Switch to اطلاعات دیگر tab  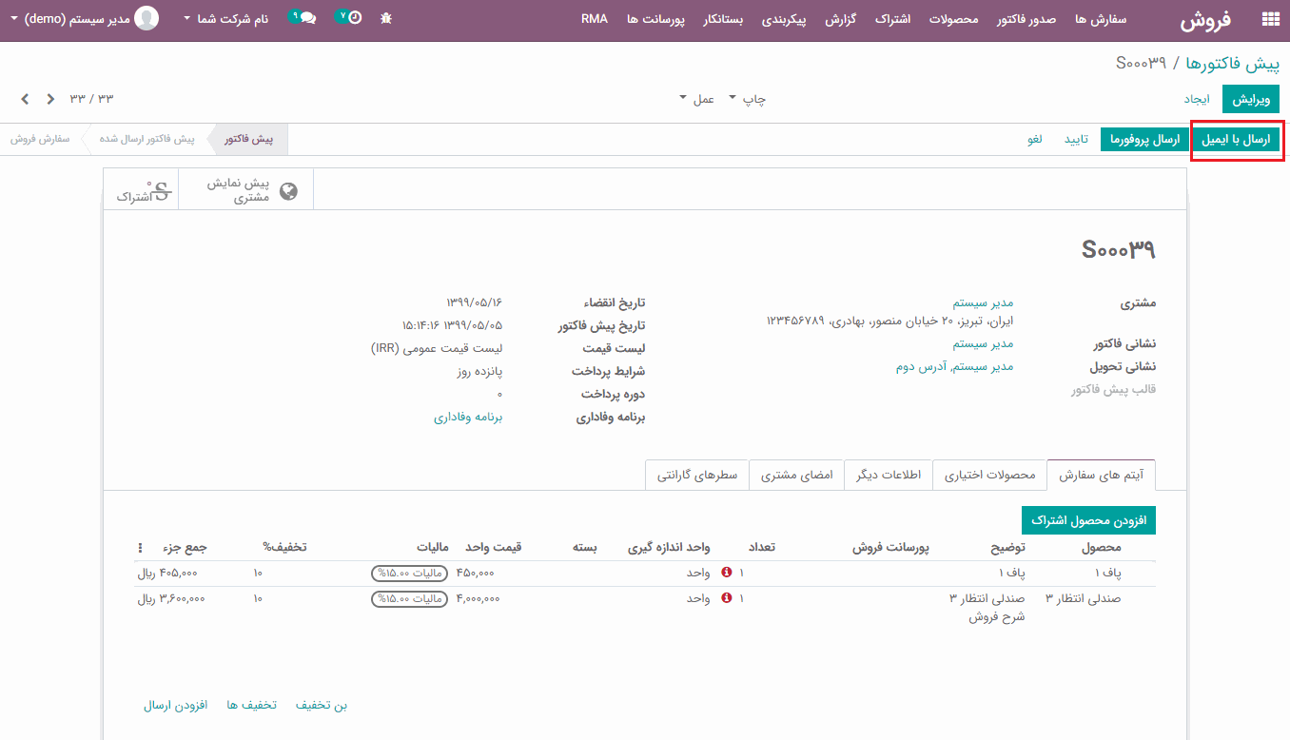click(889, 475)
